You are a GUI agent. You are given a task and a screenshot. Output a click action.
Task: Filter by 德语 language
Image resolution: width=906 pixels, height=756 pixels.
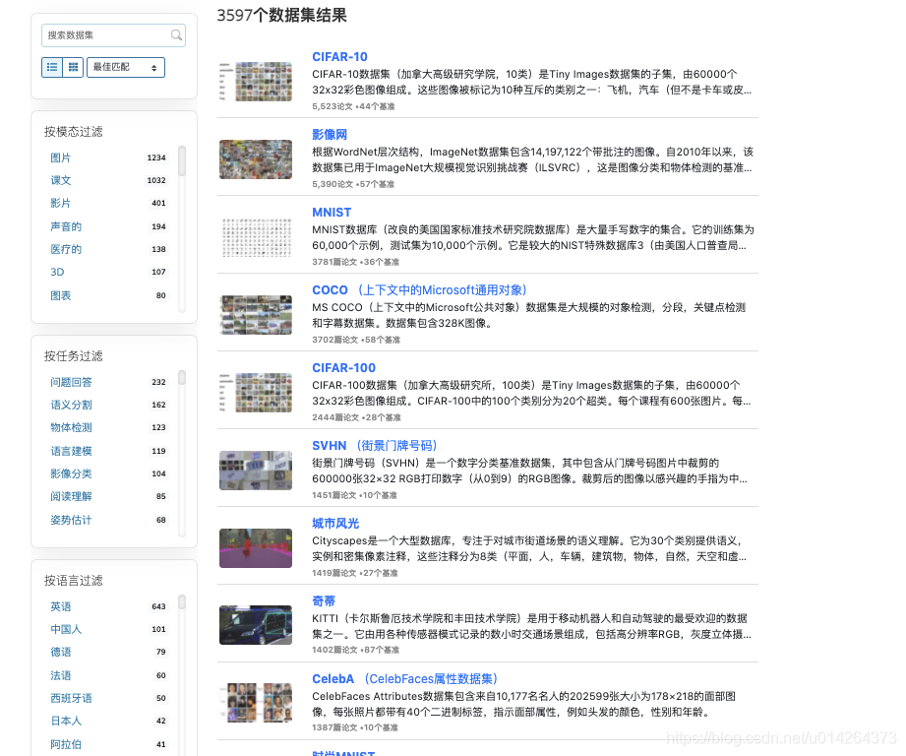60,652
